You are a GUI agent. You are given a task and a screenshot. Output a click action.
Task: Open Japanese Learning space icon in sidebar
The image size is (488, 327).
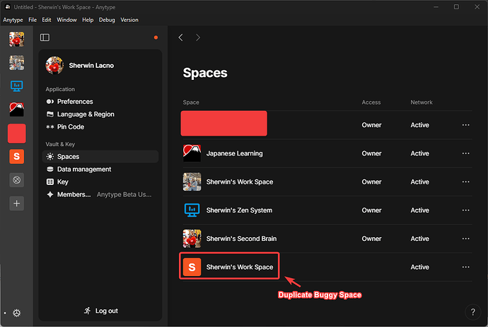pyautogui.click(x=16, y=109)
